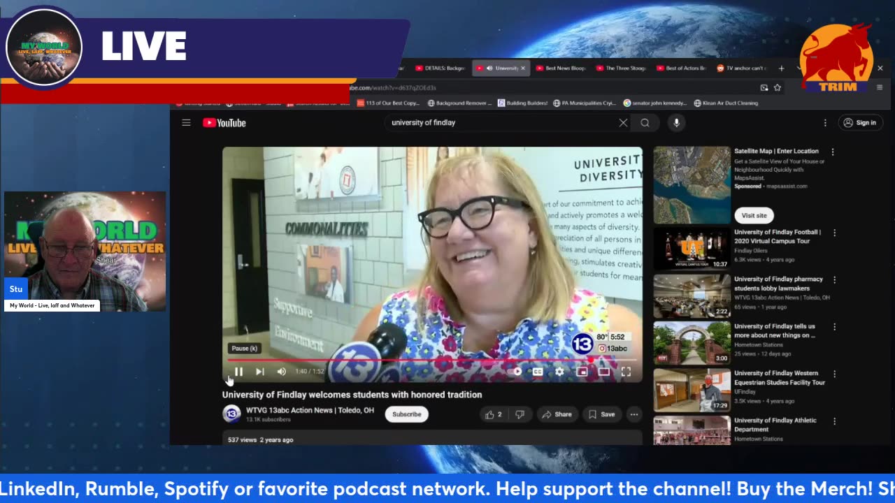Click media icon beside bookmark star
Image resolution: width=895 pixels, height=503 pixels.
[764, 88]
